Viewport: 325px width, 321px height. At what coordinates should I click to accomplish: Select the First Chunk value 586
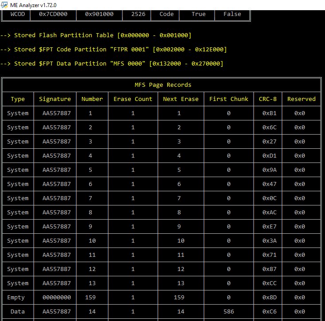tap(229, 312)
